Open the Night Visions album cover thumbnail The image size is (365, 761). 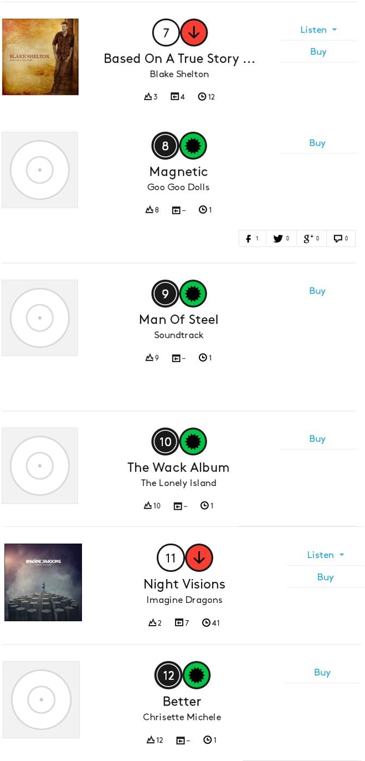[43, 582]
